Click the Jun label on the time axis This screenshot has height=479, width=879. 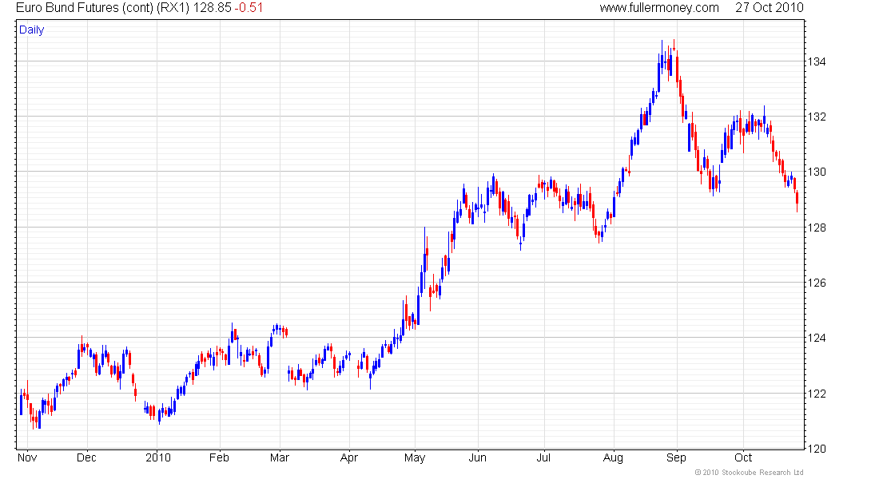(x=478, y=457)
